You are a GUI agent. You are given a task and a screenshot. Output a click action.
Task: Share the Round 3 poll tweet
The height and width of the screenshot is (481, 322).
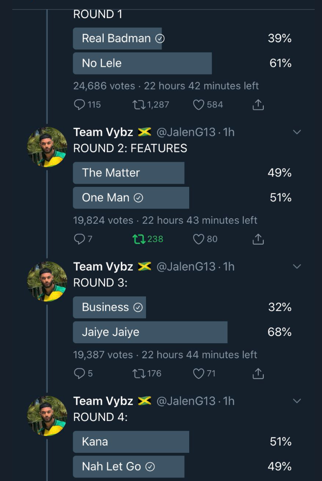[x=258, y=373]
